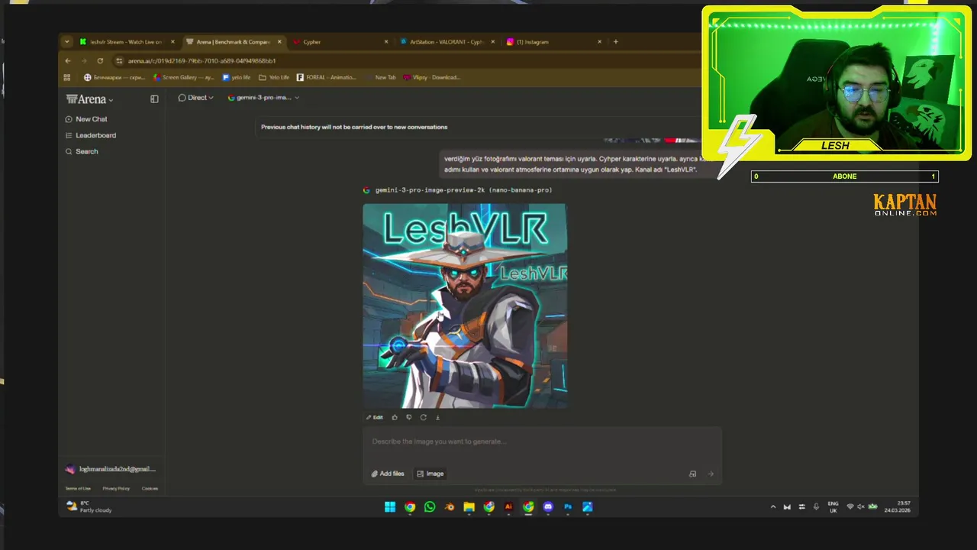Open the Yelo Life bookmarks folder
The width and height of the screenshot is (977, 550).
(274, 77)
